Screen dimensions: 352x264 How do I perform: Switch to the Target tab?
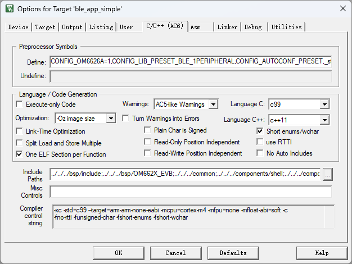coord(45,27)
